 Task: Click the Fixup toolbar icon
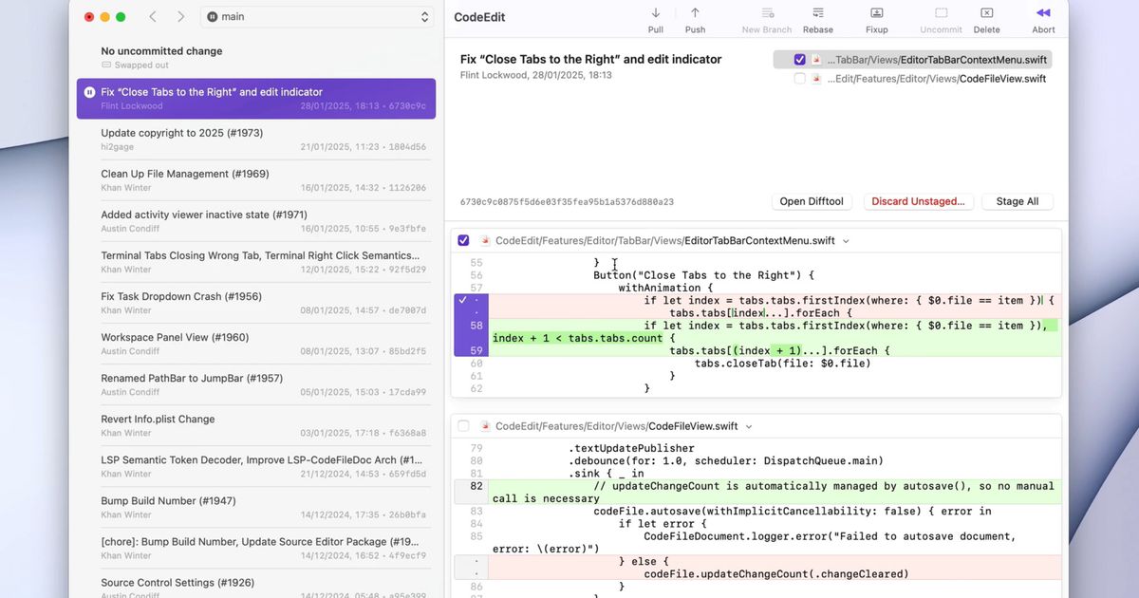pyautogui.click(x=876, y=13)
